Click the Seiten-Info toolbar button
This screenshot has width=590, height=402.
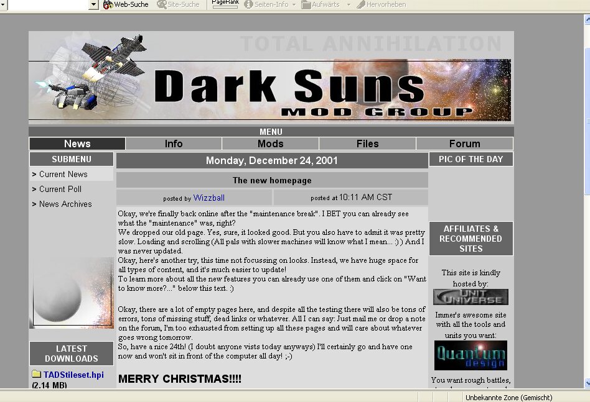click(266, 4)
